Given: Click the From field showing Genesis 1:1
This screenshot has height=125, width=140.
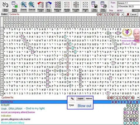Looking at the screenshot, I should point(129,3).
